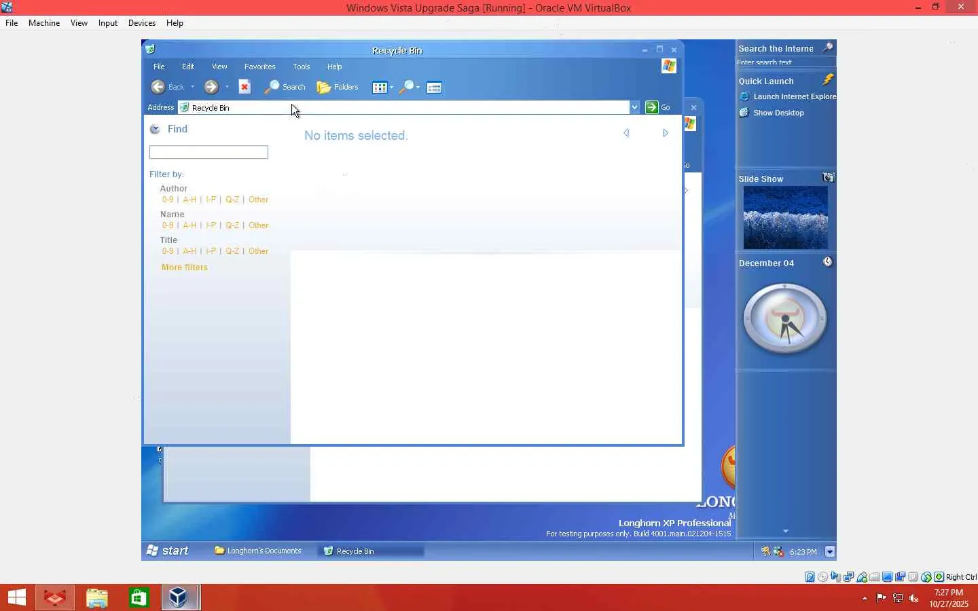Open the File menu in Recycle Bin
The image size is (978, 611).
[159, 67]
